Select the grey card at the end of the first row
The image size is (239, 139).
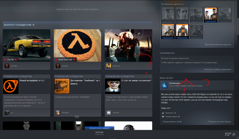[225, 15]
